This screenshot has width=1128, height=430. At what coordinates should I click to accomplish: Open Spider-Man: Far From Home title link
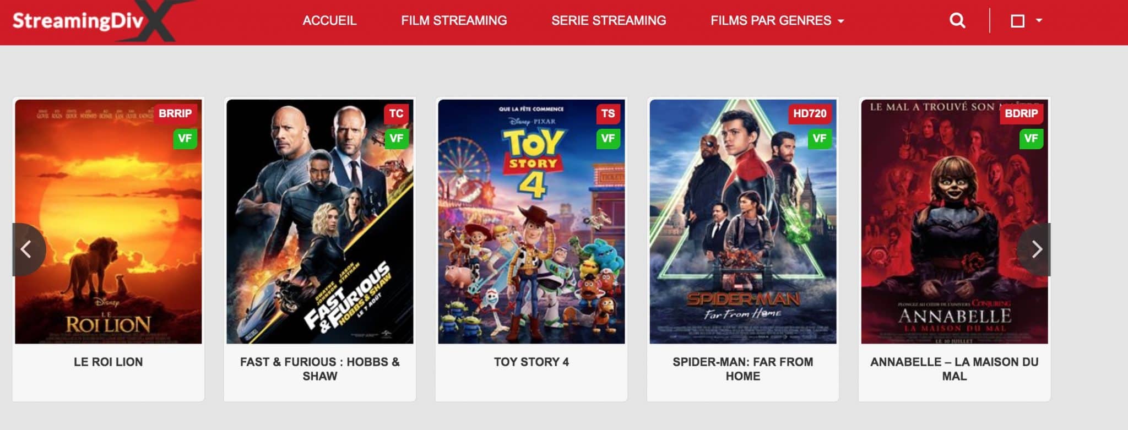[x=742, y=369]
